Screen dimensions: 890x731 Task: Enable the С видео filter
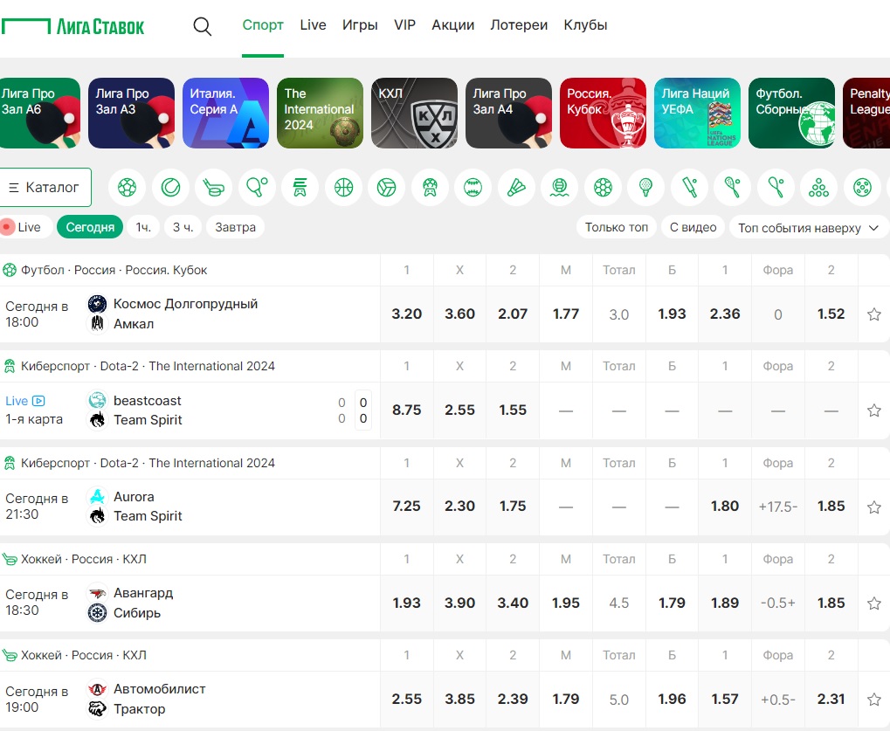pos(693,227)
